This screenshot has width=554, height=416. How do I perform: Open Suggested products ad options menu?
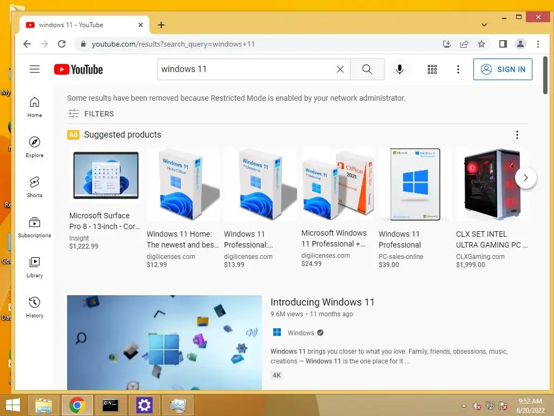tap(517, 135)
